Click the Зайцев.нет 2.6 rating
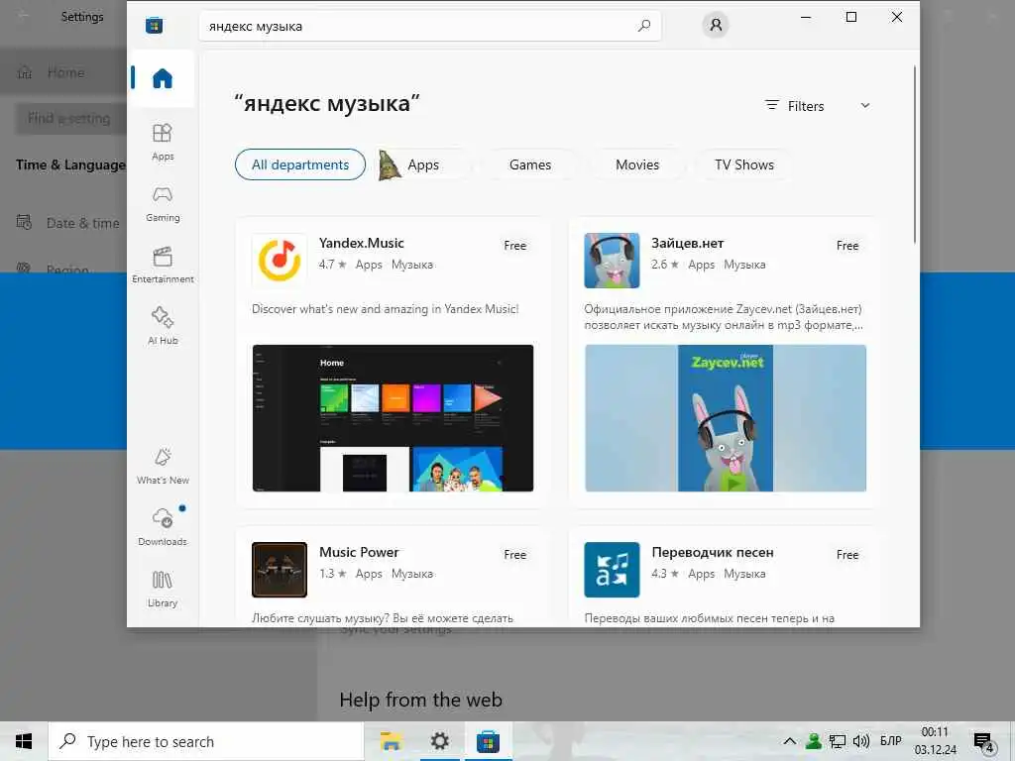 (665, 265)
